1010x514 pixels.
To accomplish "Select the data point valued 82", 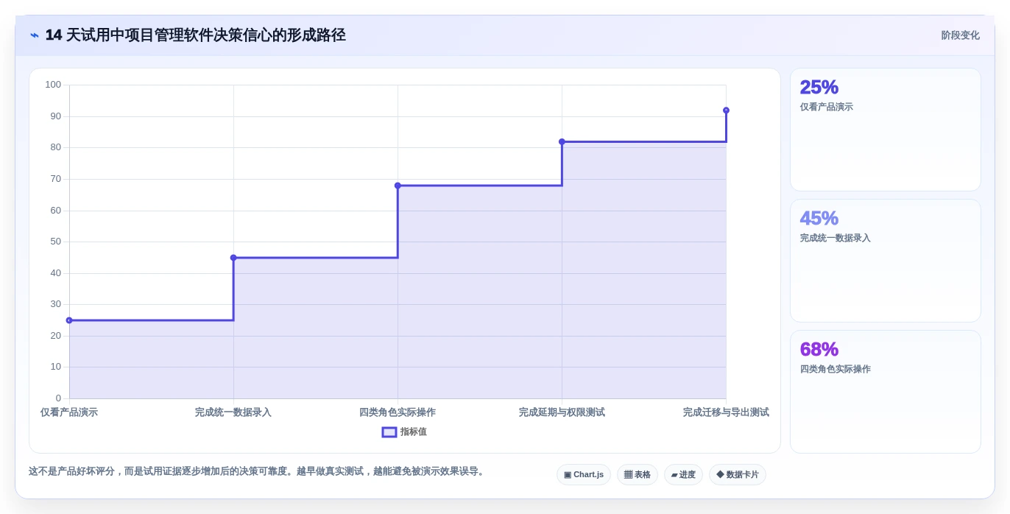I will click(x=562, y=141).
